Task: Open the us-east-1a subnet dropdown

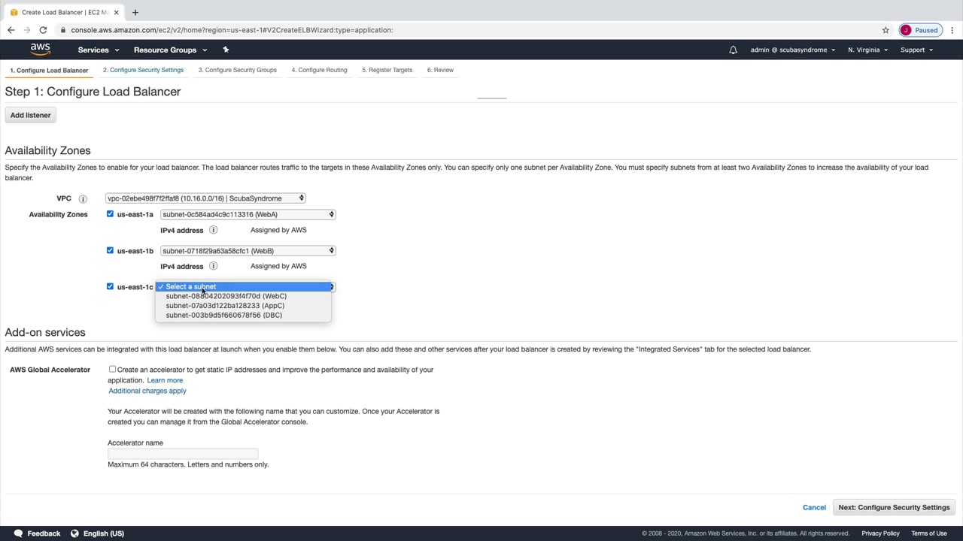Action: pos(248,214)
